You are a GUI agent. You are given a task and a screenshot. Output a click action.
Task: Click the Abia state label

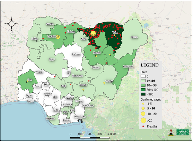[x=72, y=110]
